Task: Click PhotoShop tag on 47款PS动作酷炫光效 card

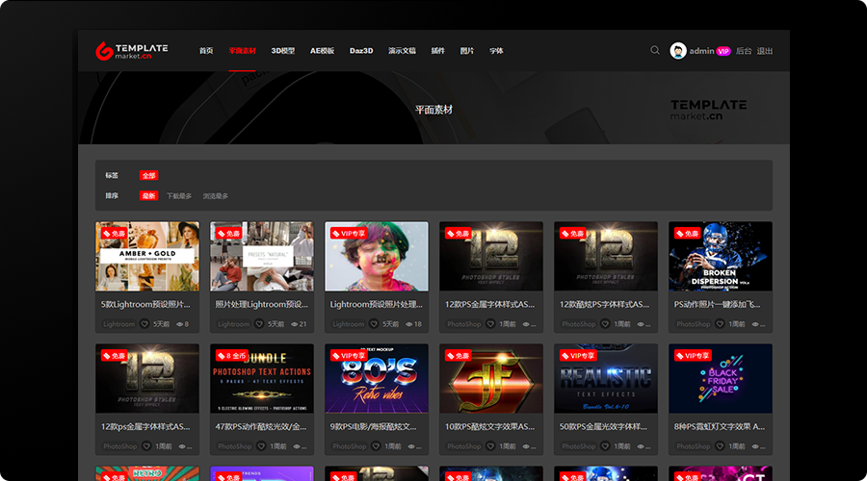Action: click(234, 446)
